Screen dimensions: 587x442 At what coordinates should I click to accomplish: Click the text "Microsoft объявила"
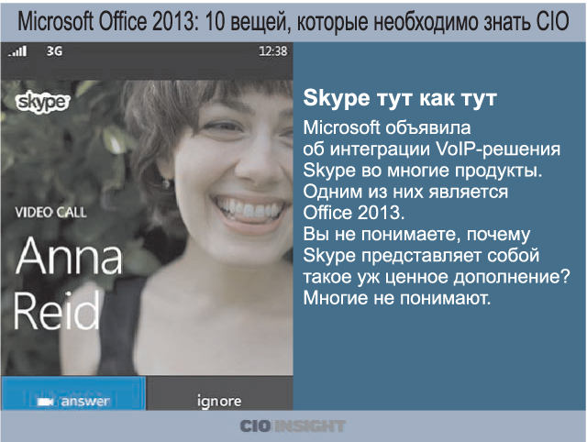coord(387,128)
